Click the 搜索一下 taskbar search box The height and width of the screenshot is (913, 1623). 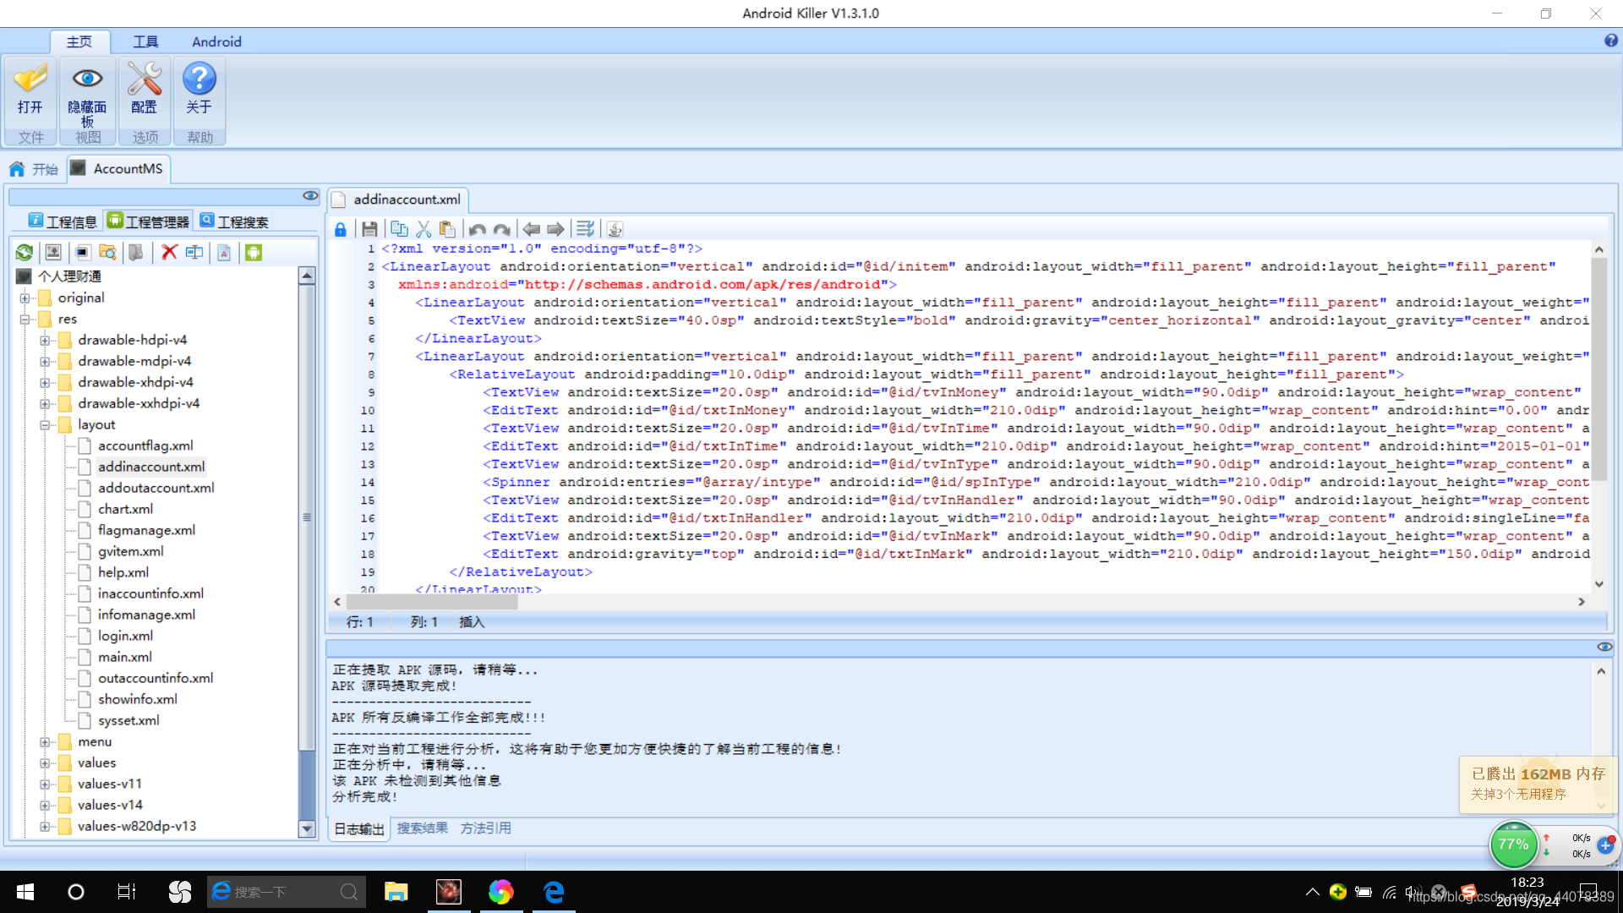tap(286, 892)
